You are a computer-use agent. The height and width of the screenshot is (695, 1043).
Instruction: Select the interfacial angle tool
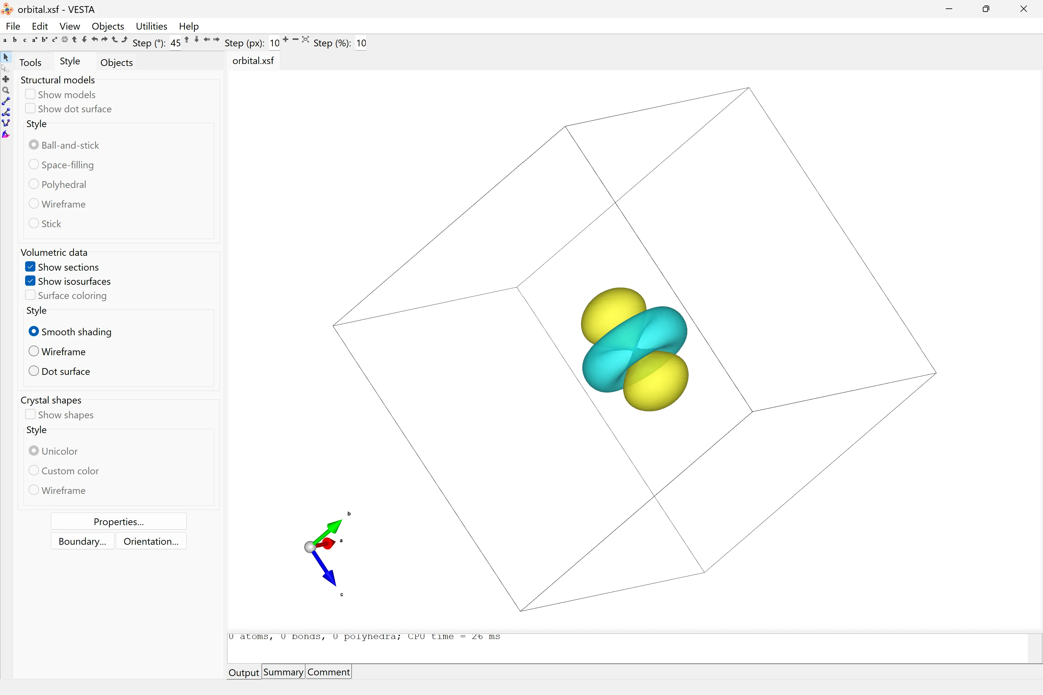(6, 135)
